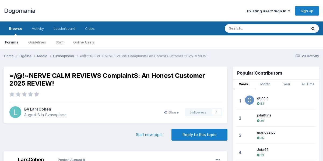View the Online Users list
The height and width of the screenshot is (161, 323).
tap(84, 42)
